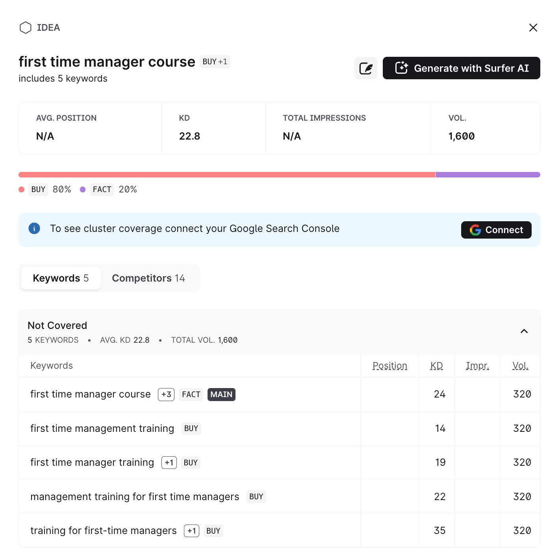Expand +1 badge on training for first-time managers
560x560 pixels.
click(191, 531)
